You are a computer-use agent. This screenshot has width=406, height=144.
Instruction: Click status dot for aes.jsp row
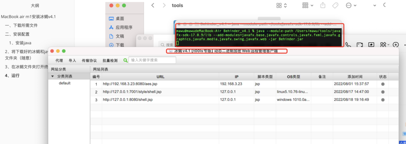point(383,84)
